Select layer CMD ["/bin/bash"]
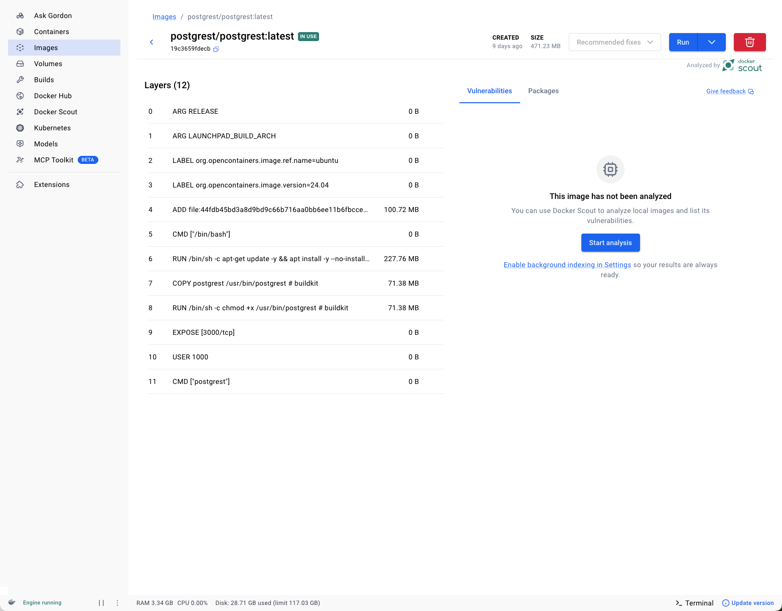Viewport: 782px width, 611px height. click(x=296, y=234)
